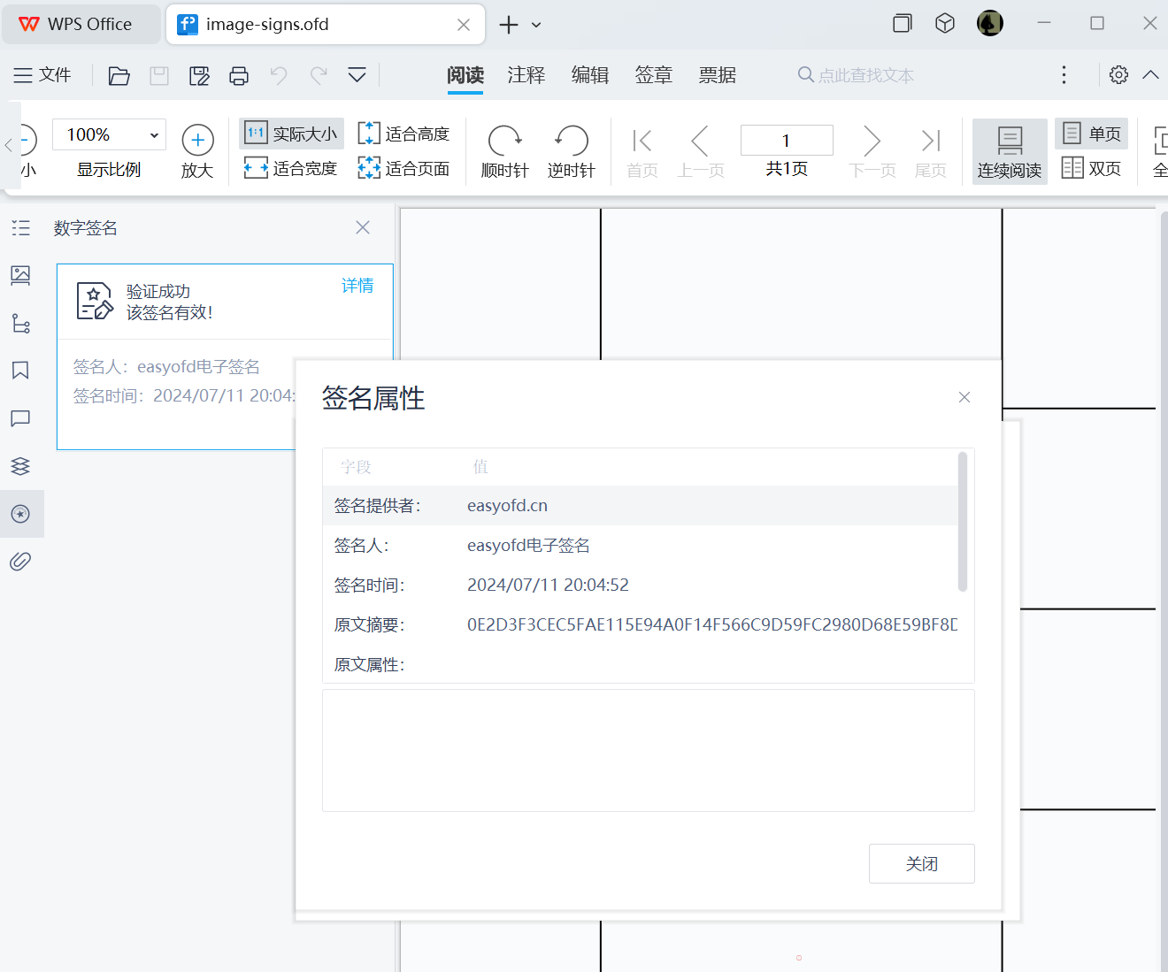Image resolution: width=1168 pixels, height=972 pixels.
Task: Select 单页 single page layout
Action: pyautogui.click(x=1092, y=134)
